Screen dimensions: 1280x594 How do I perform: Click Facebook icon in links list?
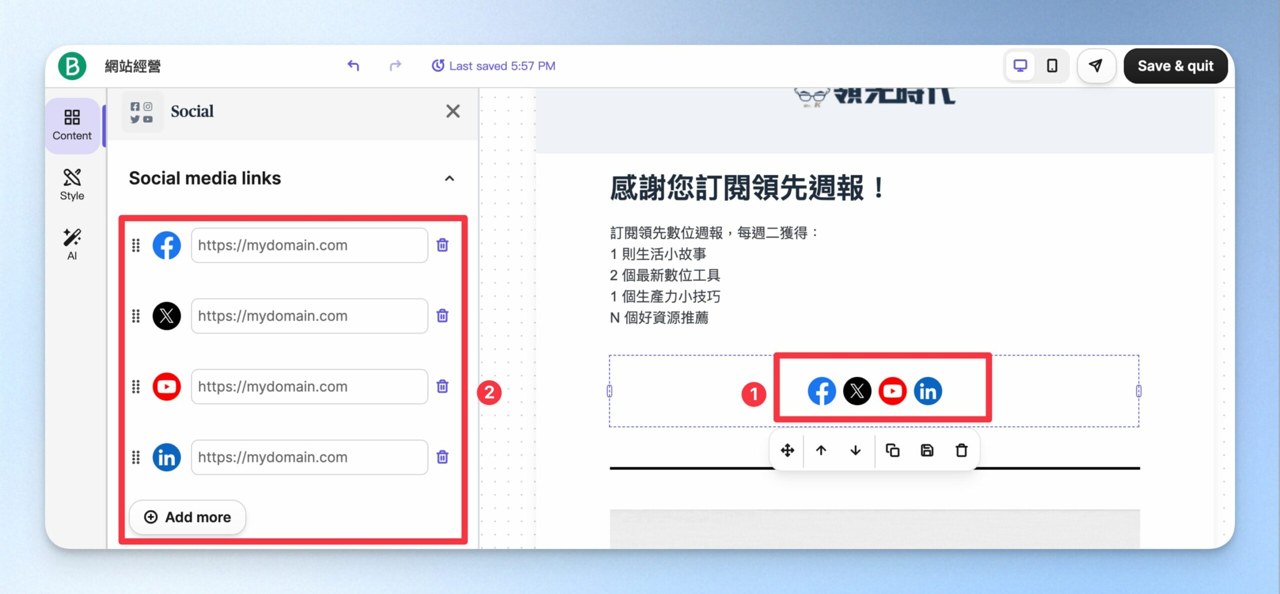[x=166, y=245]
